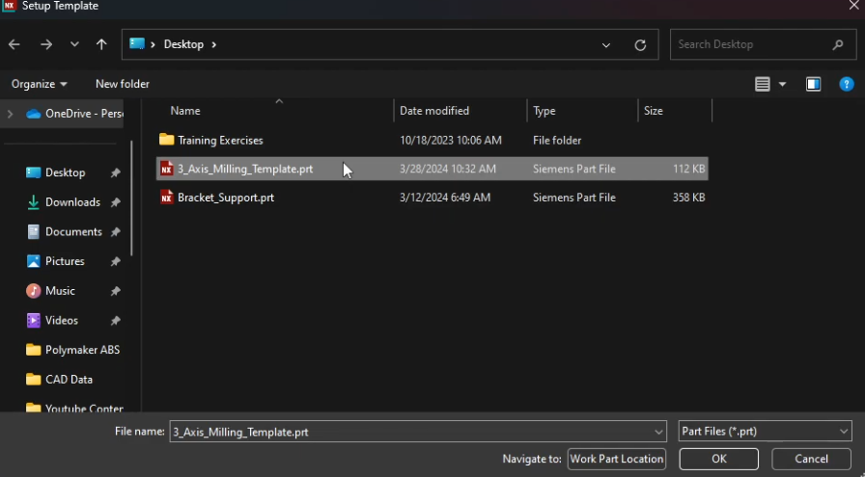Open Pictures in the navigation pane
Viewport: 865px width, 477px height.
(65, 262)
